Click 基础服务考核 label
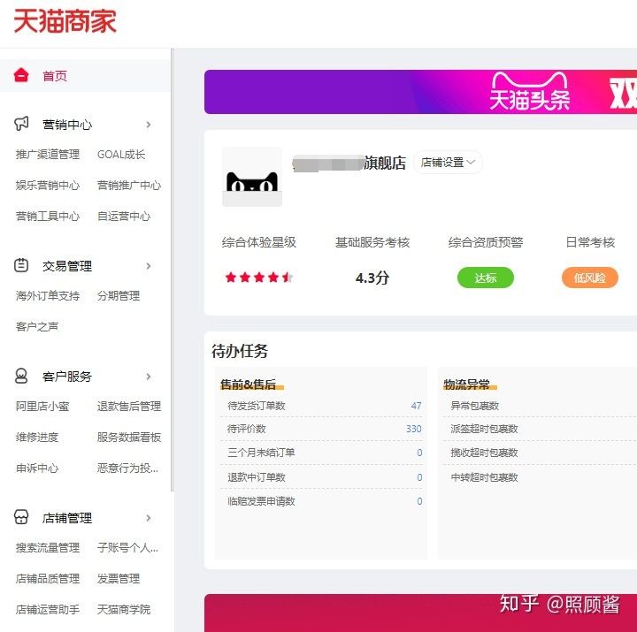Image resolution: width=637 pixels, height=632 pixels. click(x=372, y=242)
